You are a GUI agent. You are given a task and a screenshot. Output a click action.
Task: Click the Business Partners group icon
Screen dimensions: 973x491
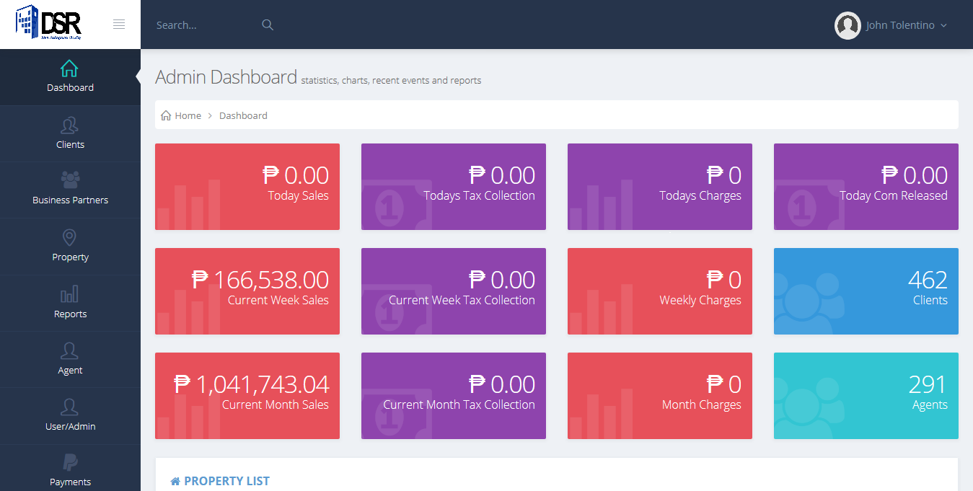(x=70, y=180)
